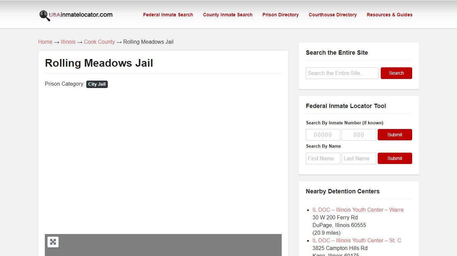The width and height of the screenshot is (457, 256).
Task: Click the Search By Inmate Number label
Action: click(345, 123)
